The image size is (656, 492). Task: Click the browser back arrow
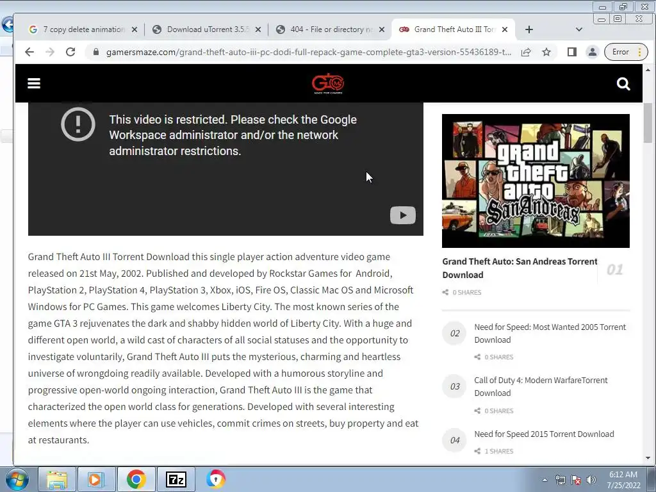coord(29,52)
